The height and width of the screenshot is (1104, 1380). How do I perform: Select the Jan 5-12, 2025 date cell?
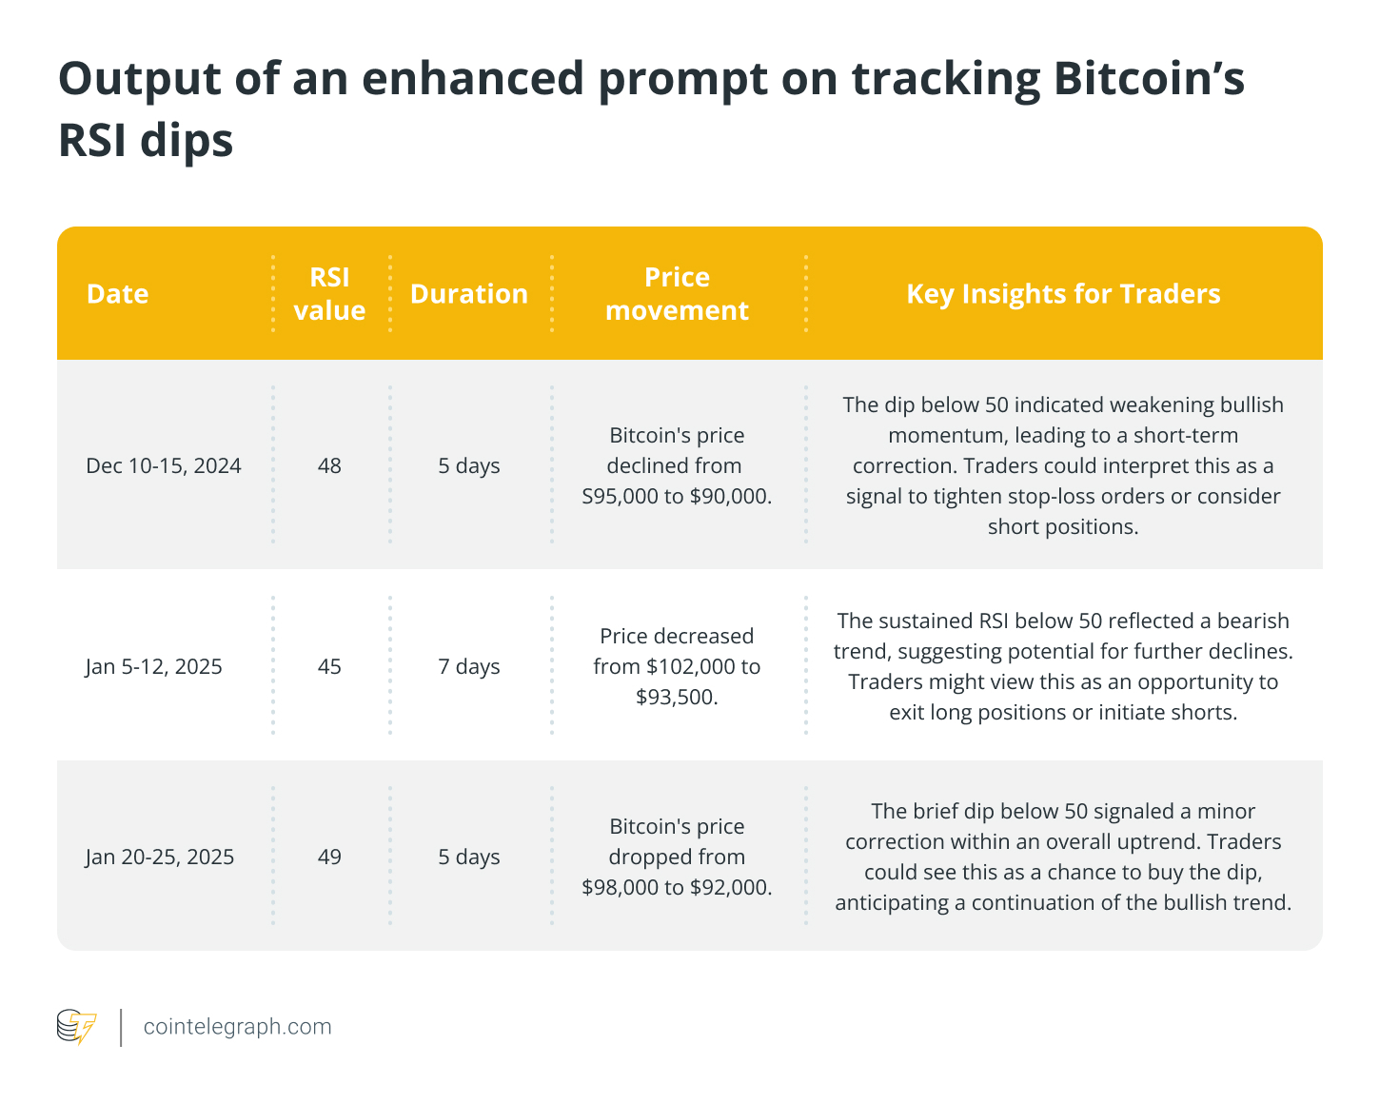tap(154, 666)
